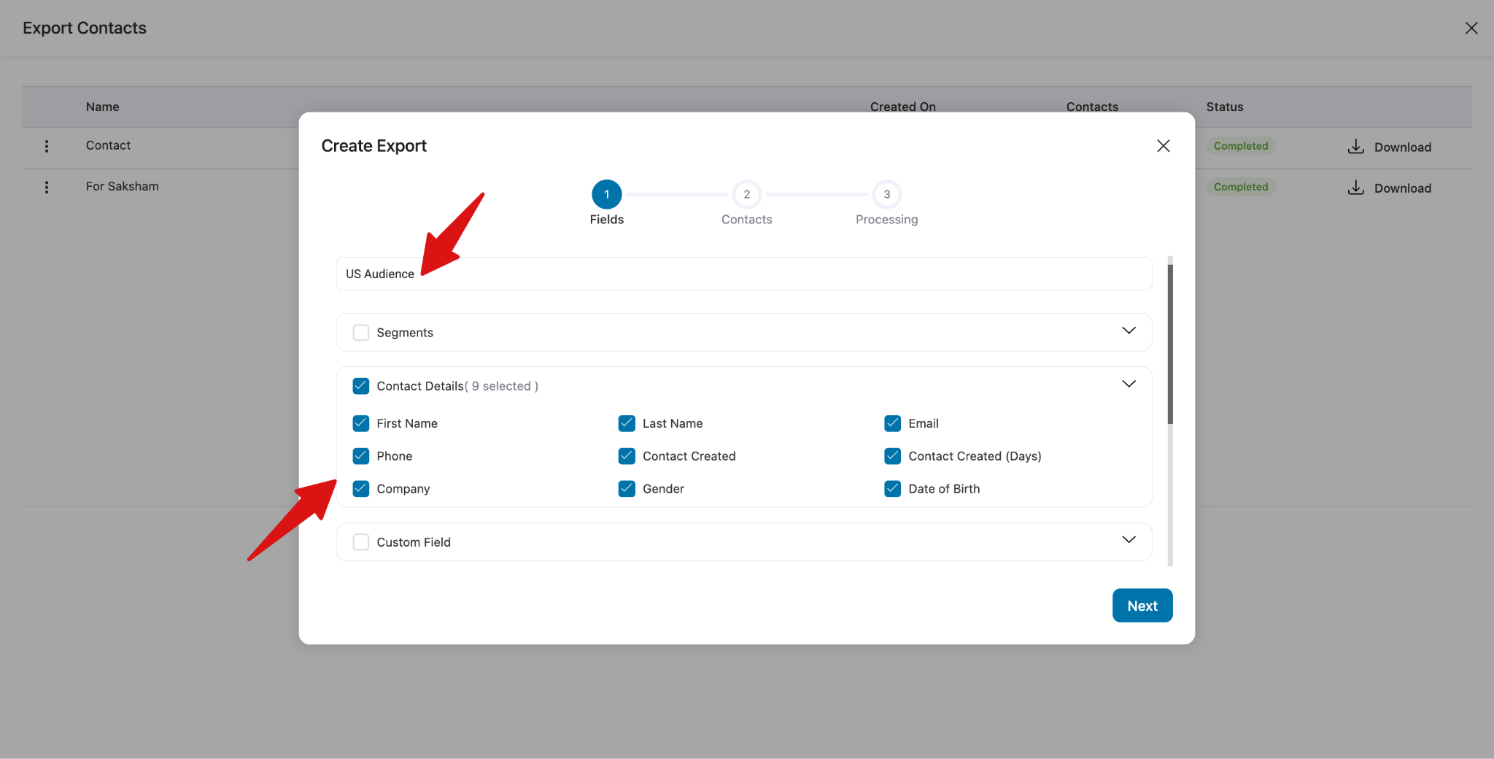Viewport: 1494px width, 759px height.
Task: Select step 2 Contacts in the stepper
Action: click(x=746, y=194)
